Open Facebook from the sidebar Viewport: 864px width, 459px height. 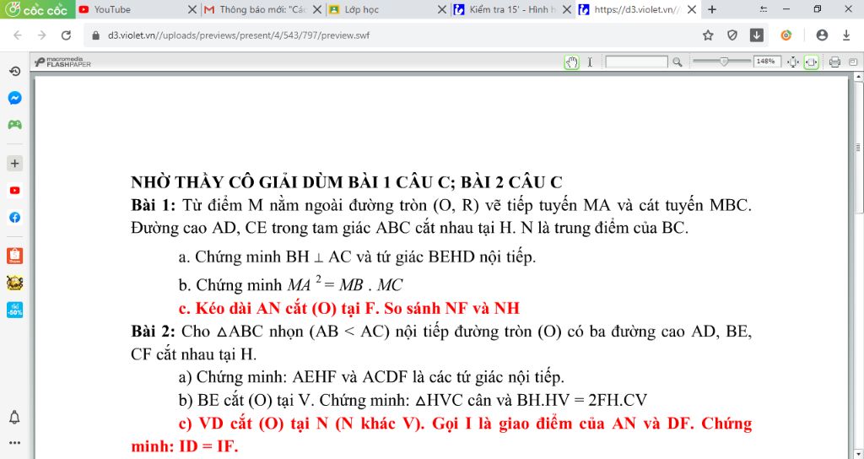pyautogui.click(x=15, y=217)
